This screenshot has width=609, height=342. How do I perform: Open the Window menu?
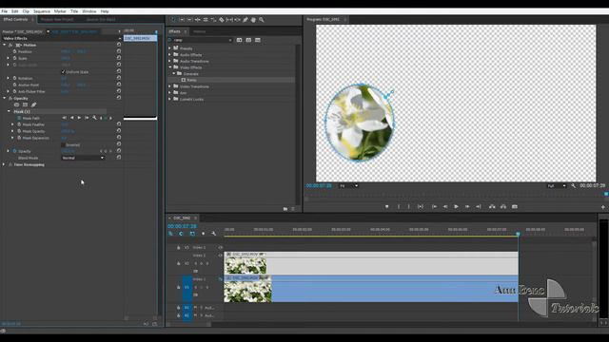click(89, 11)
